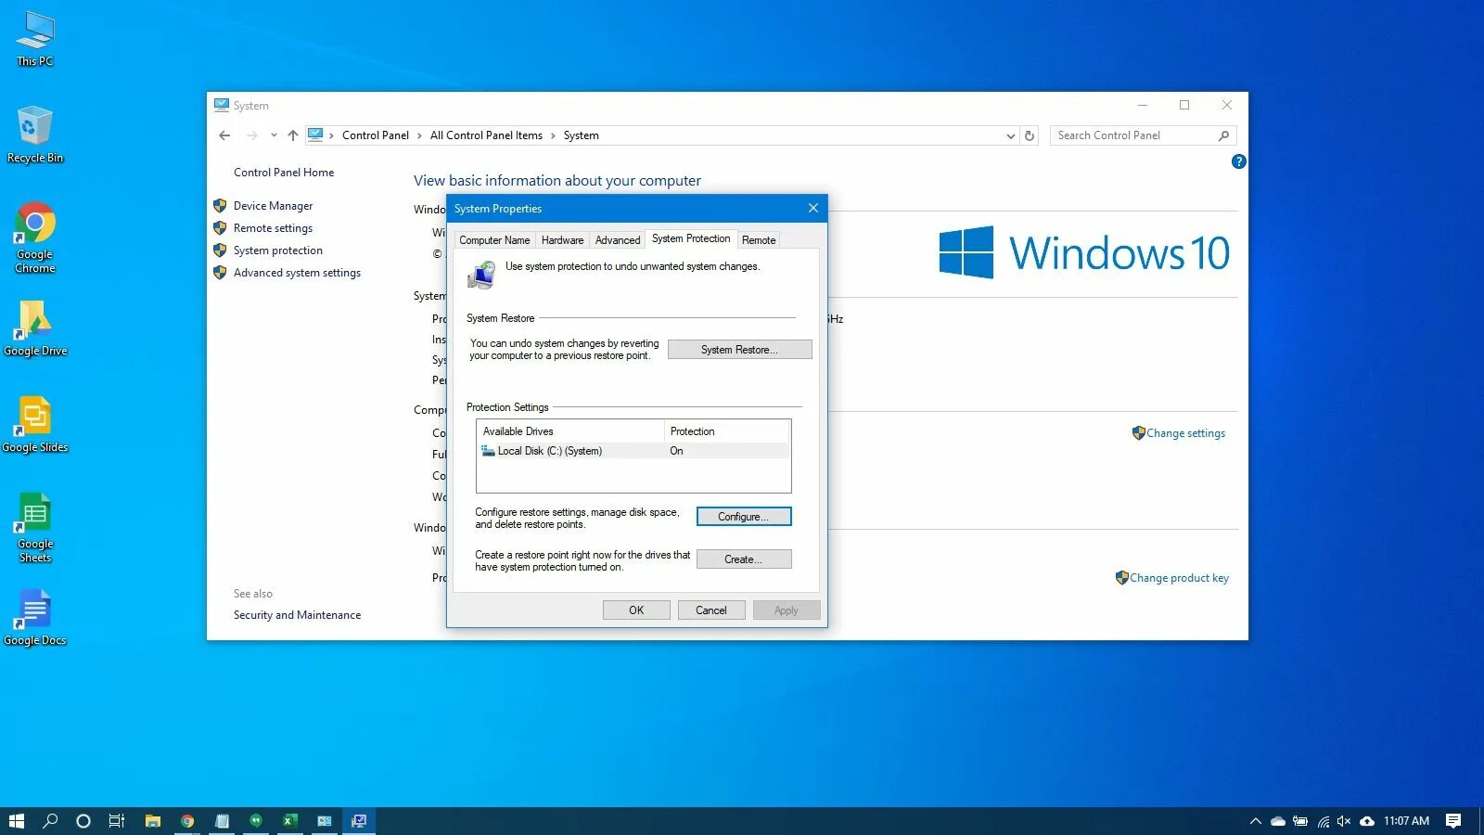The height and width of the screenshot is (835, 1484).
Task: Click the Back arrow in System window
Action: (224, 135)
